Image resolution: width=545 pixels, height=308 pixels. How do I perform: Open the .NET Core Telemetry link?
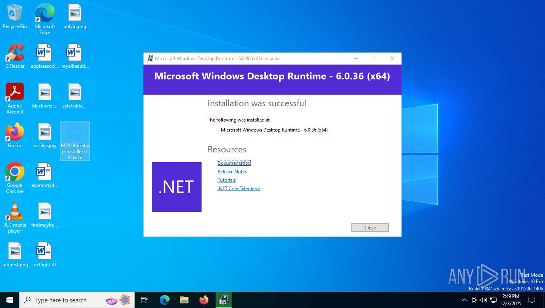click(239, 188)
